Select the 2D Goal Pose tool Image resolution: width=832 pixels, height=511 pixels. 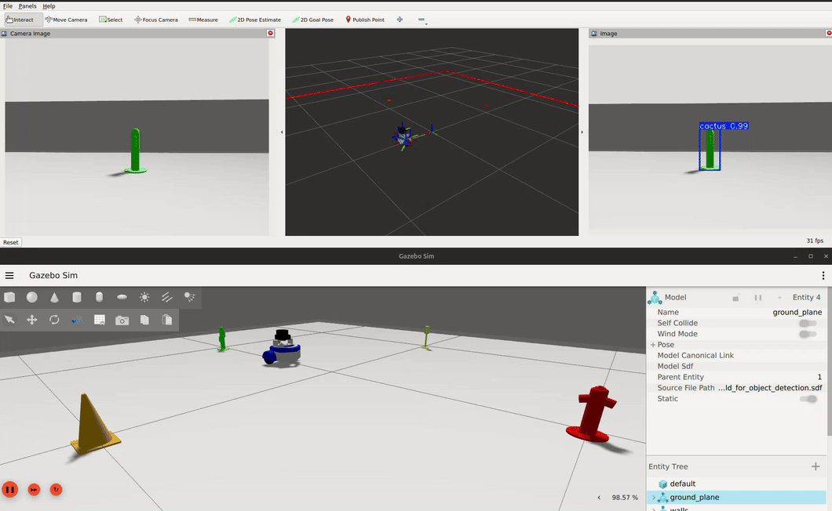pos(313,20)
